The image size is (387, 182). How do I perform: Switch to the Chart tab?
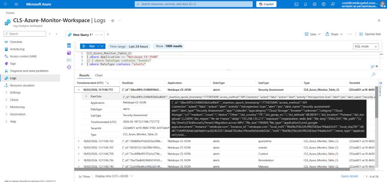99,75
